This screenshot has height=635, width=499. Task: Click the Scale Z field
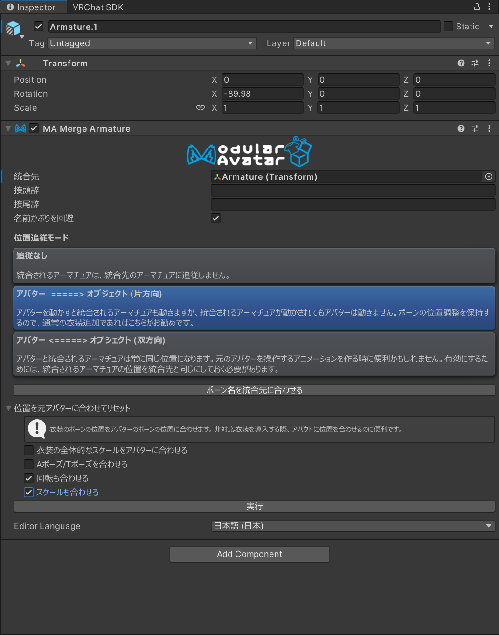454,108
